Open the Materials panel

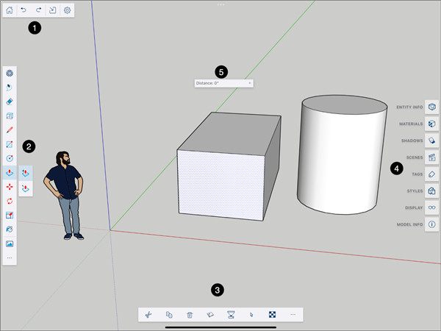coord(432,124)
